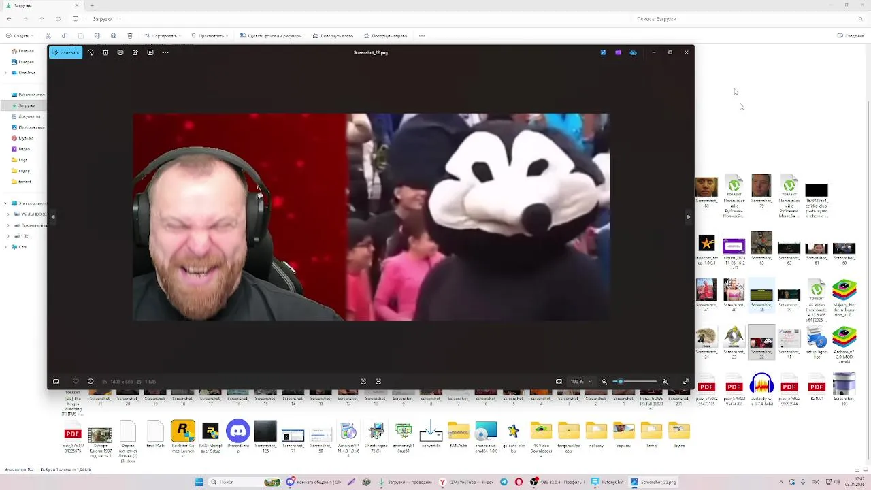Screen dimensions: 871x490
Task: Click Rotate right button in Explorer
Action: click(386, 36)
